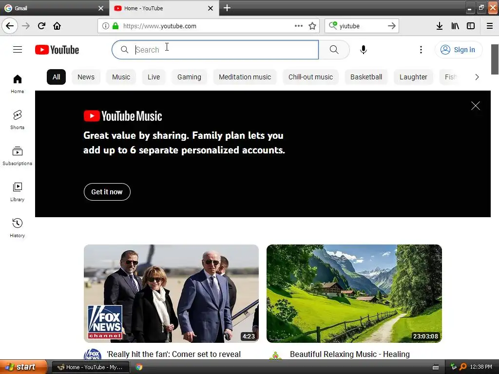Reload the current page

click(x=41, y=26)
